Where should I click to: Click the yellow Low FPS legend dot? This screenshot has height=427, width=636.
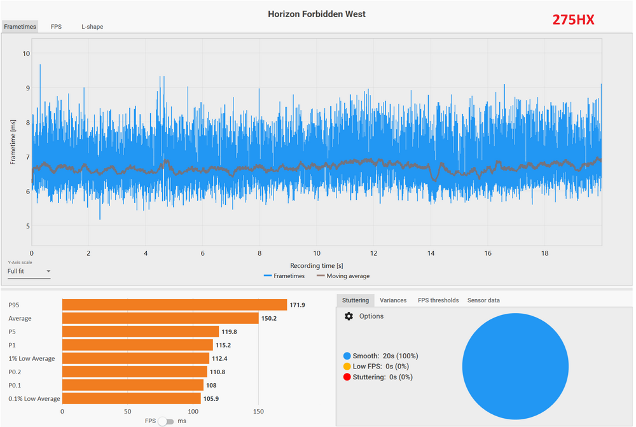click(x=347, y=367)
